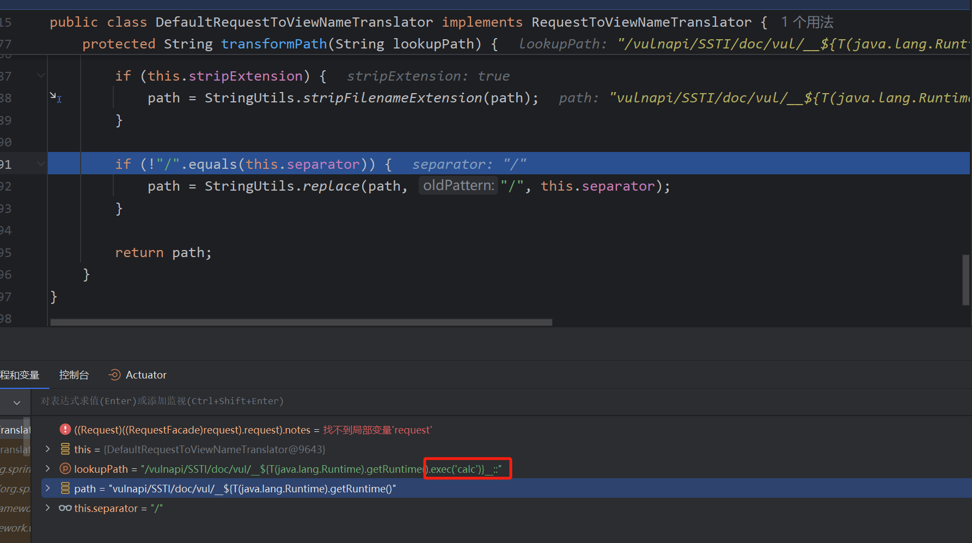
Task: Expand the this.separator watch node
Action: pyautogui.click(x=48, y=508)
